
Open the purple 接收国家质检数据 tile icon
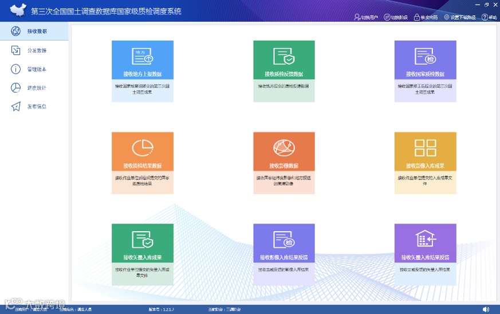point(426,56)
